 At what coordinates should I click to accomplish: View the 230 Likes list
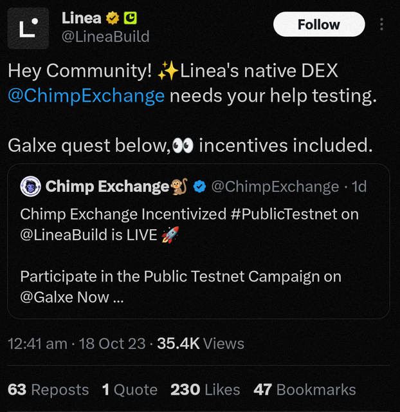pyautogui.click(x=205, y=389)
